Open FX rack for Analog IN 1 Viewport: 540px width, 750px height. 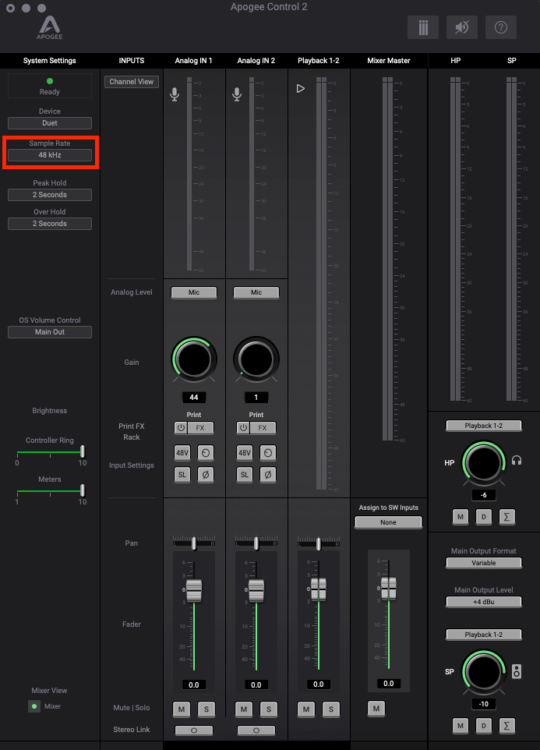(x=200, y=427)
